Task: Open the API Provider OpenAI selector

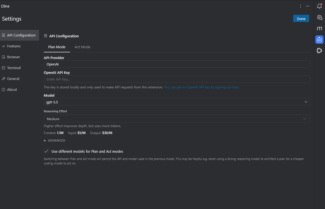Action: (177, 64)
